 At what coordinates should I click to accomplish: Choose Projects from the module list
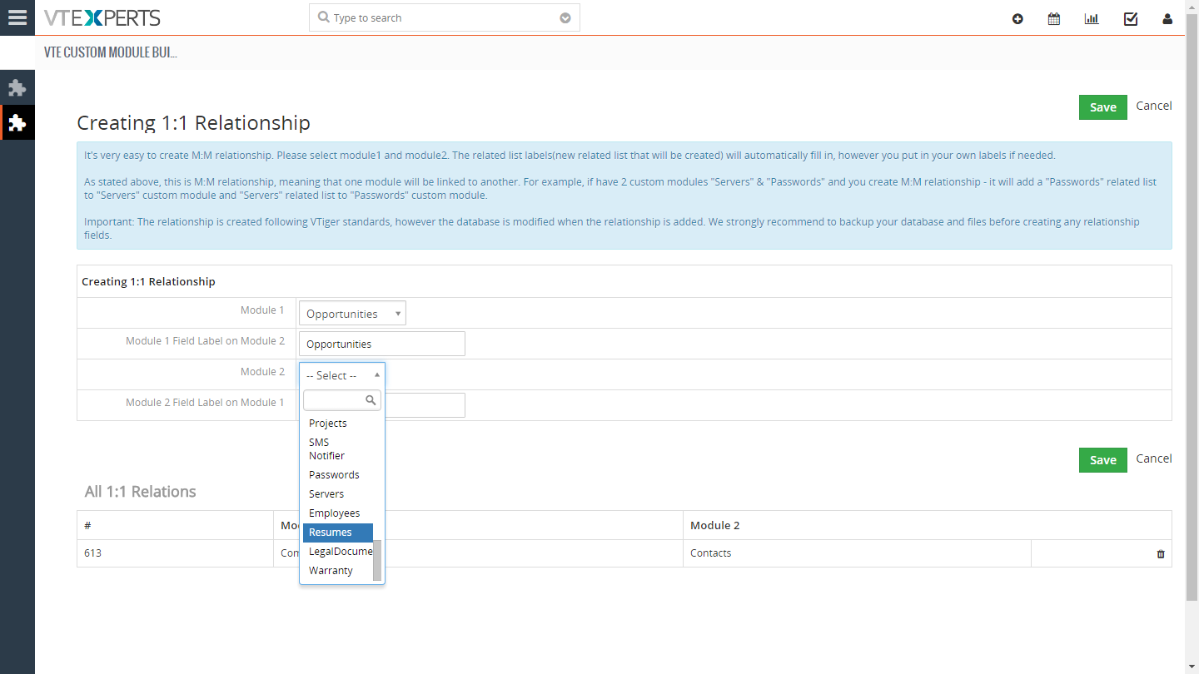338,423
